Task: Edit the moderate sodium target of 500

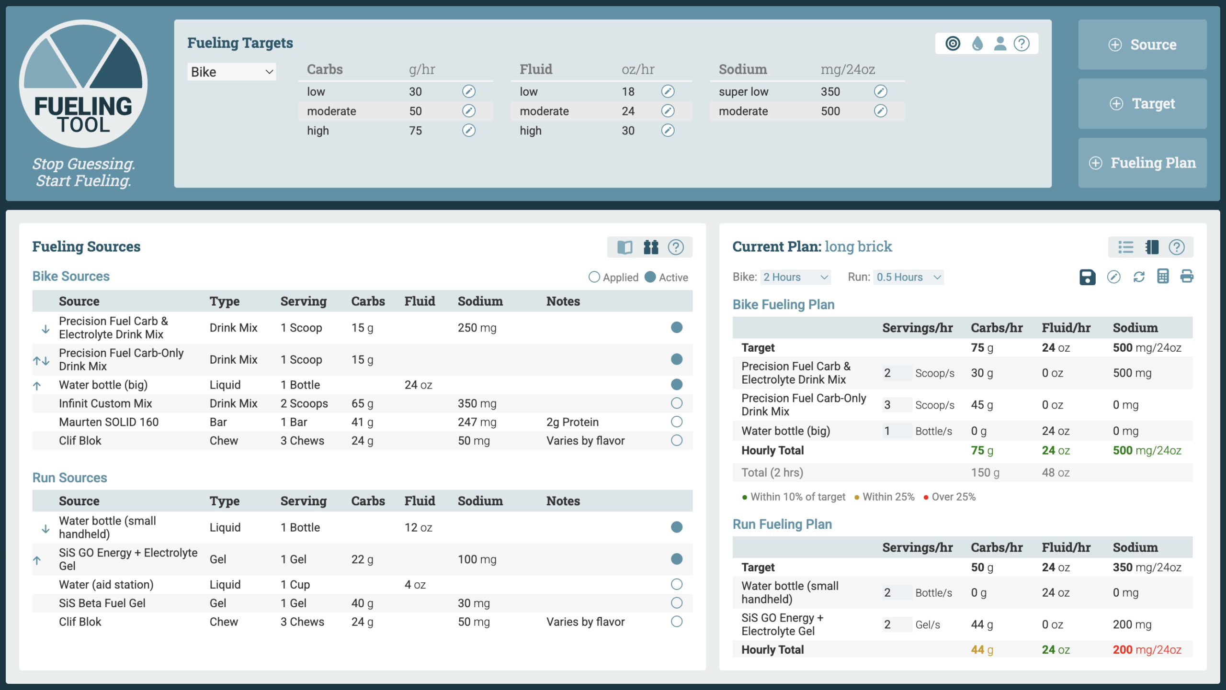Action: [880, 111]
